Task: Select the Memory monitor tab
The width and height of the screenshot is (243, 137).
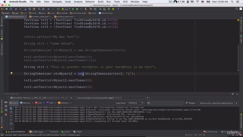Action: [26, 103]
